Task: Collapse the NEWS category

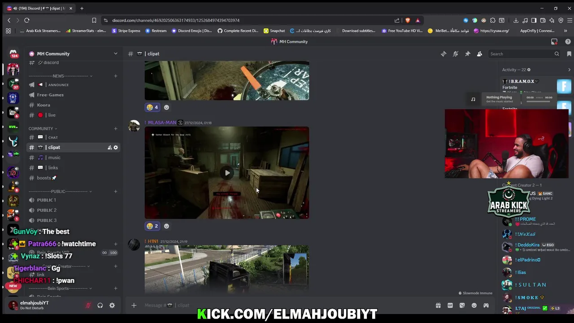Action: tap(61, 76)
